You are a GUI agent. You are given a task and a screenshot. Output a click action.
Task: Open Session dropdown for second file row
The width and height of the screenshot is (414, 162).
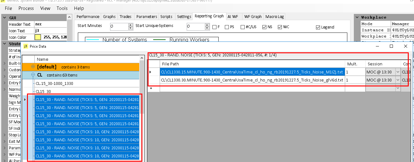tap(398, 80)
